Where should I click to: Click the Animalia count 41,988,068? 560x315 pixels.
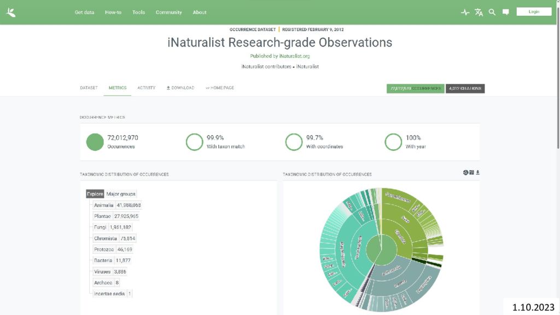point(129,205)
